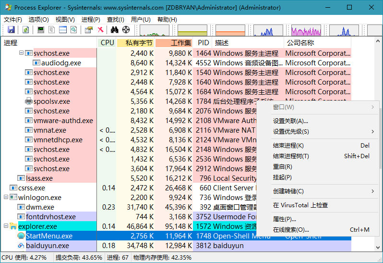Image resolution: width=383 pixels, height=263 pixels.
Task: Click the Save floppy disk toolbar icon
Action: (x=11, y=30)
